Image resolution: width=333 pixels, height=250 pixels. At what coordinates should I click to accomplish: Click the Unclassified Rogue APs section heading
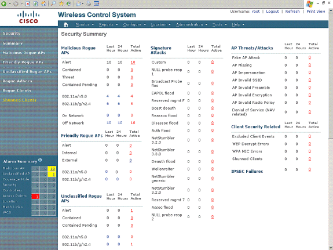tap(81, 198)
